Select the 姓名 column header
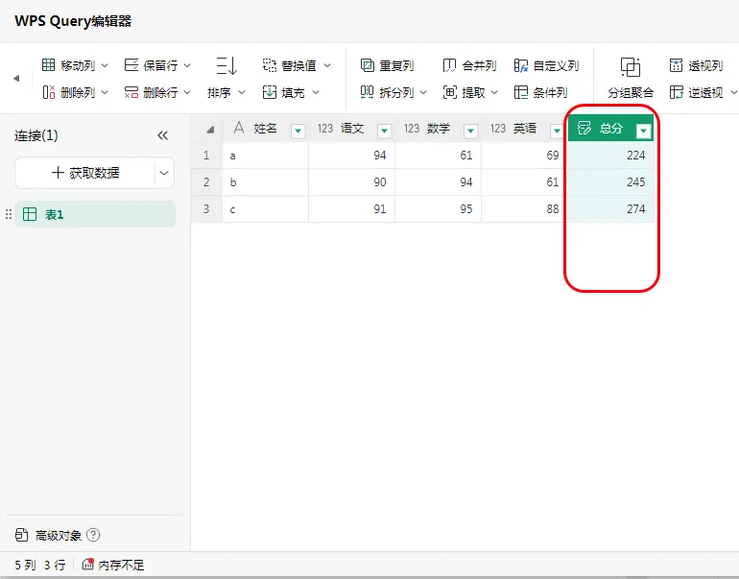Screen dimensions: 739x579 [265, 129]
